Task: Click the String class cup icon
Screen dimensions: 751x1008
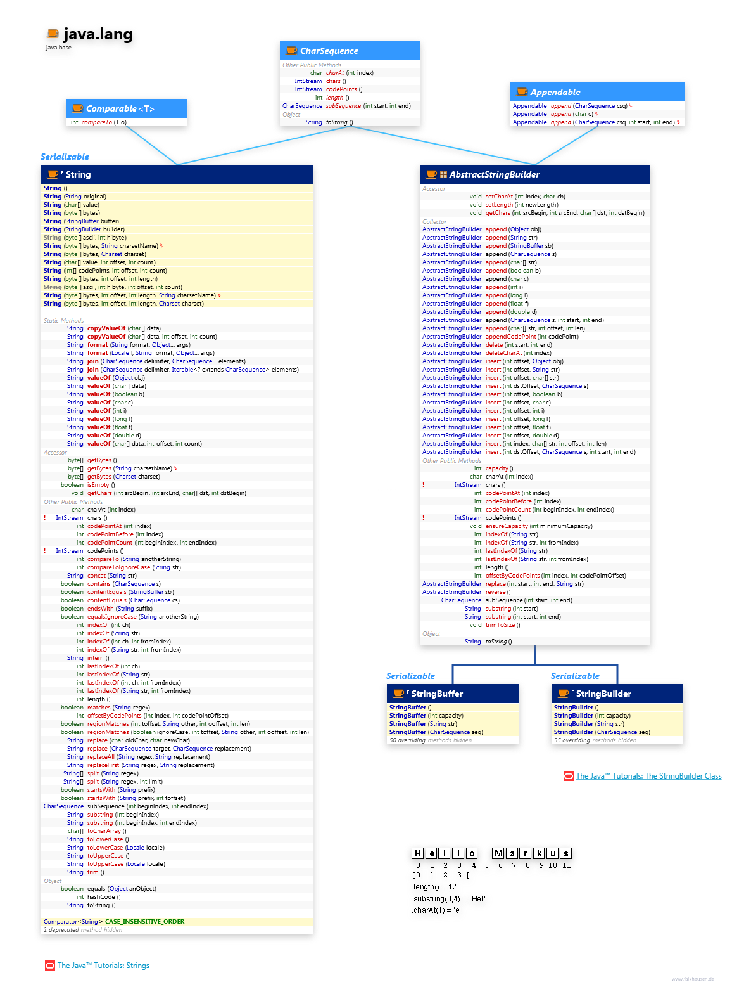Action: point(53,174)
